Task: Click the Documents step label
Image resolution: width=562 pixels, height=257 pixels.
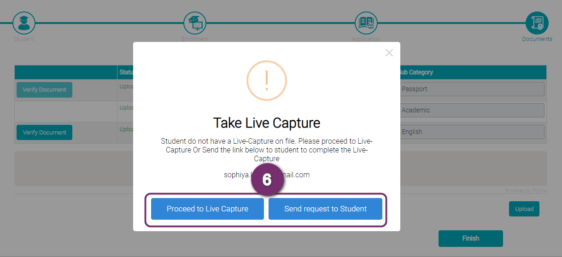Action: coord(537,39)
